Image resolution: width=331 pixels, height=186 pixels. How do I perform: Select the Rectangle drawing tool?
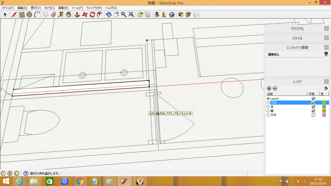click(22, 15)
